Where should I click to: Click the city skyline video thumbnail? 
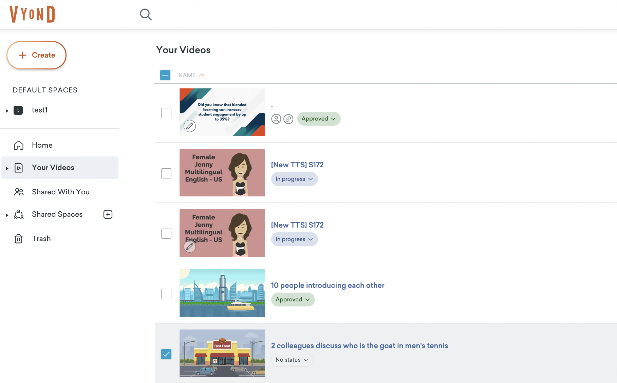[x=222, y=293]
